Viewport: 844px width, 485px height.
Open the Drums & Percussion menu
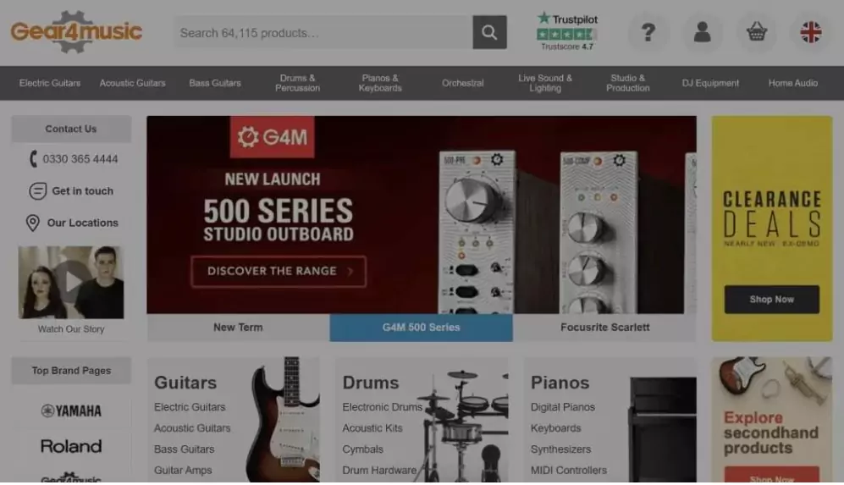click(298, 83)
